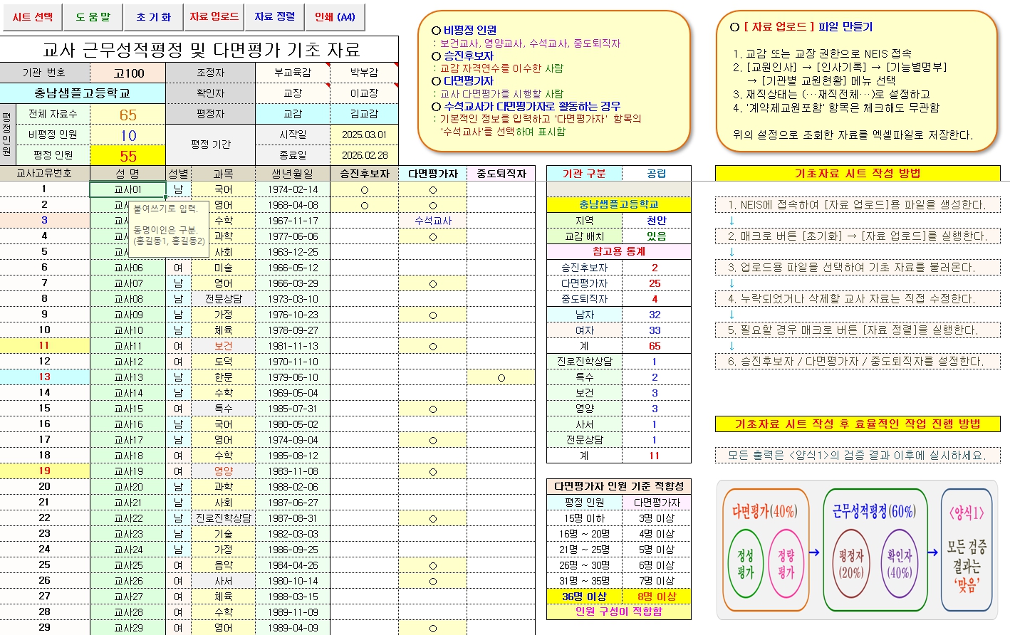Open 도움말 with the macro button
Screen dimensions: 1010x635
pyautogui.click(x=93, y=17)
